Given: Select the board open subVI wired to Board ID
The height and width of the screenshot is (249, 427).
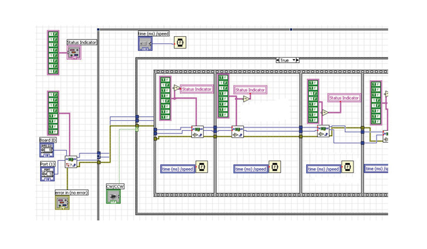Looking at the screenshot, I should pos(71,162).
